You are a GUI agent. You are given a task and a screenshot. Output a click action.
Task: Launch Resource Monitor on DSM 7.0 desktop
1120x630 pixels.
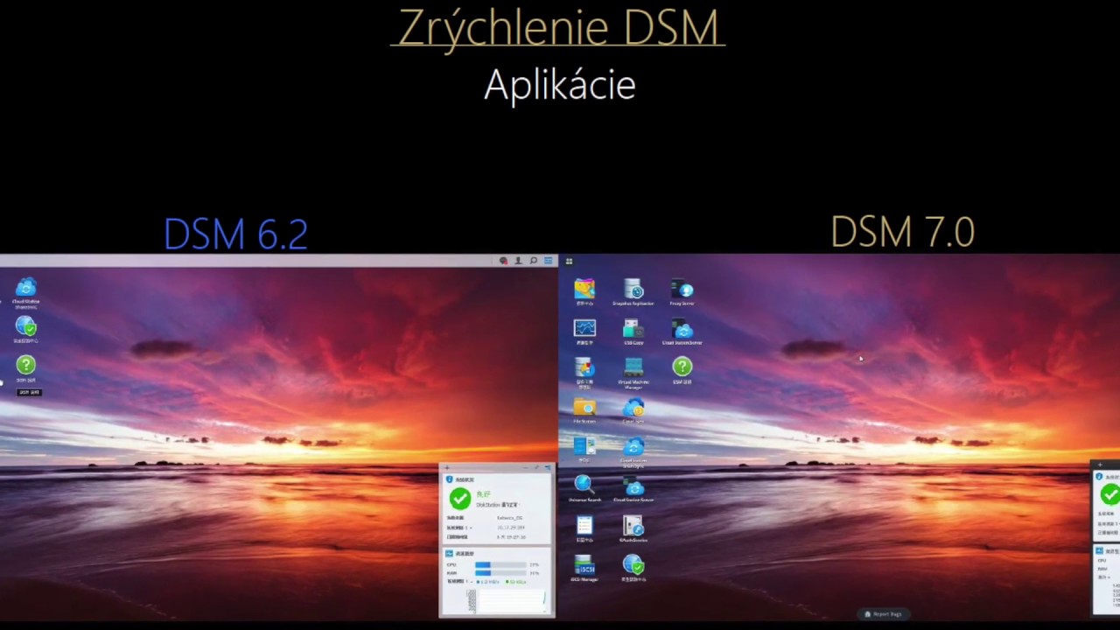click(584, 328)
